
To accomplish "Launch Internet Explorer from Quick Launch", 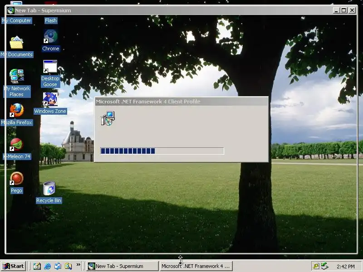I will click(48, 266).
